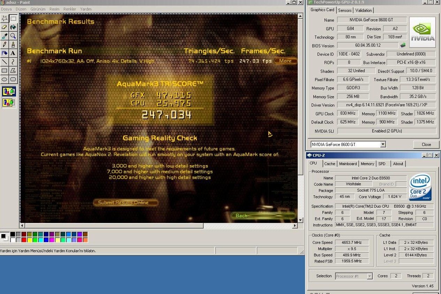This screenshot has height=294, width=441.
Task: Click the Close button in GPU-Z
Action: click(426, 144)
